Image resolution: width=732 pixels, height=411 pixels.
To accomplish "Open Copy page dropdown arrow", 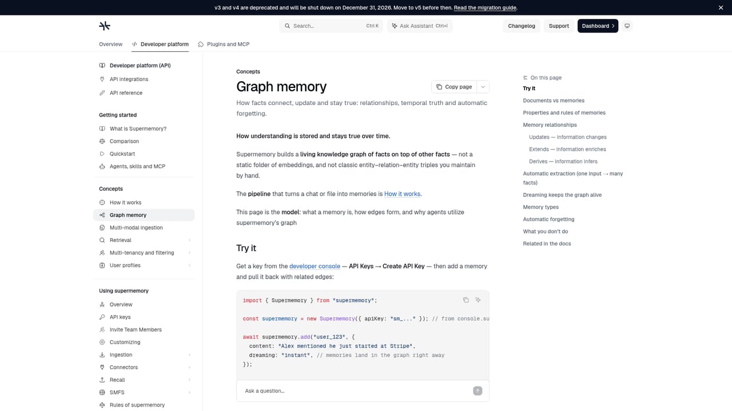I will tap(483, 87).
